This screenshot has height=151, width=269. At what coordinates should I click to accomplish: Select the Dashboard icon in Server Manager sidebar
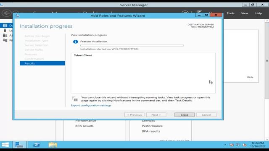(x=5, y=25)
